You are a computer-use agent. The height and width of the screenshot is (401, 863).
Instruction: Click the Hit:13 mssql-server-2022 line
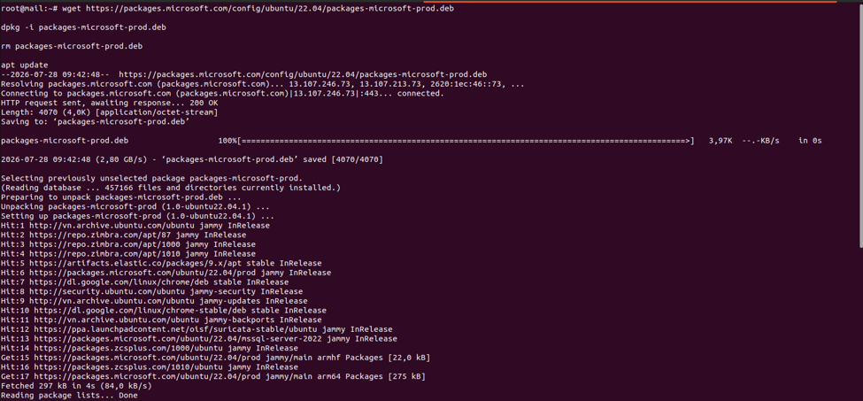[198, 339]
